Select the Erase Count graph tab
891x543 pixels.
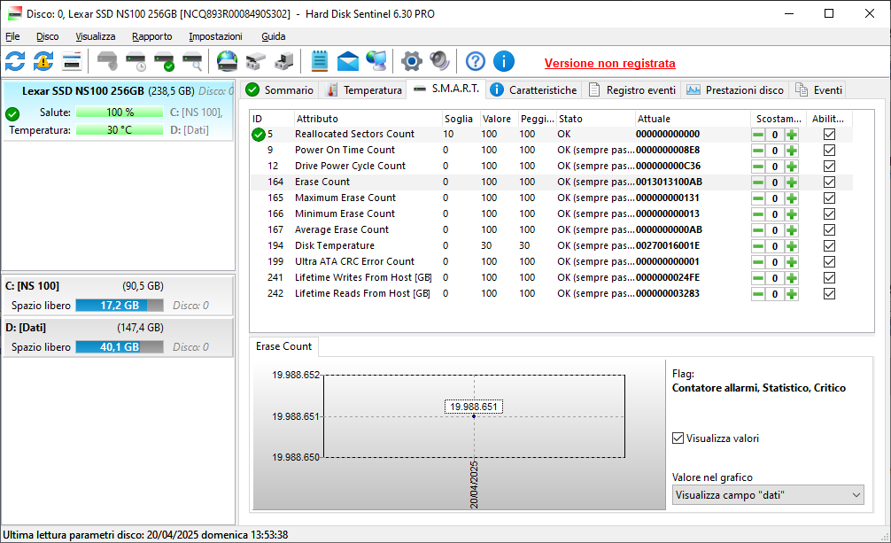click(283, 346)
